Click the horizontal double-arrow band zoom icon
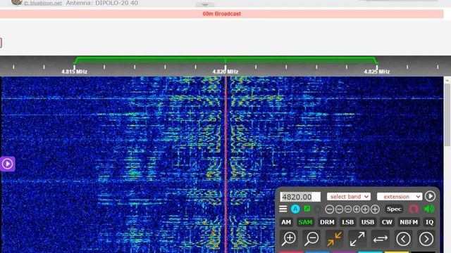Image resolution: width=451 pixels, height=253 pixels. point(381,239)
